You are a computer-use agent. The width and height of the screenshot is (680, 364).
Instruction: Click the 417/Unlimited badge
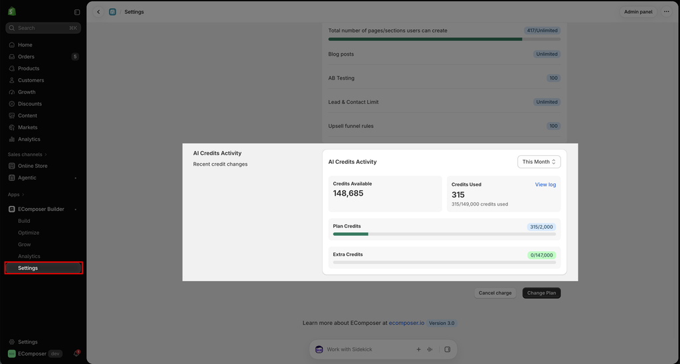pos(542,30)
